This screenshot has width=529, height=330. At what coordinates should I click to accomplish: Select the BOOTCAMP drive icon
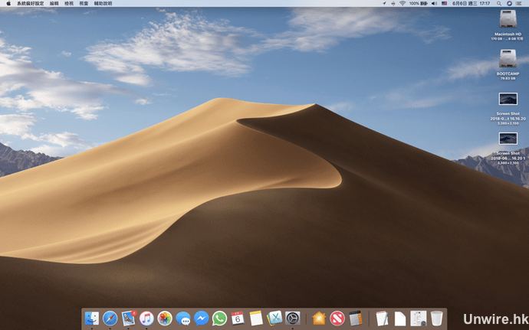(x=508, y=59)
